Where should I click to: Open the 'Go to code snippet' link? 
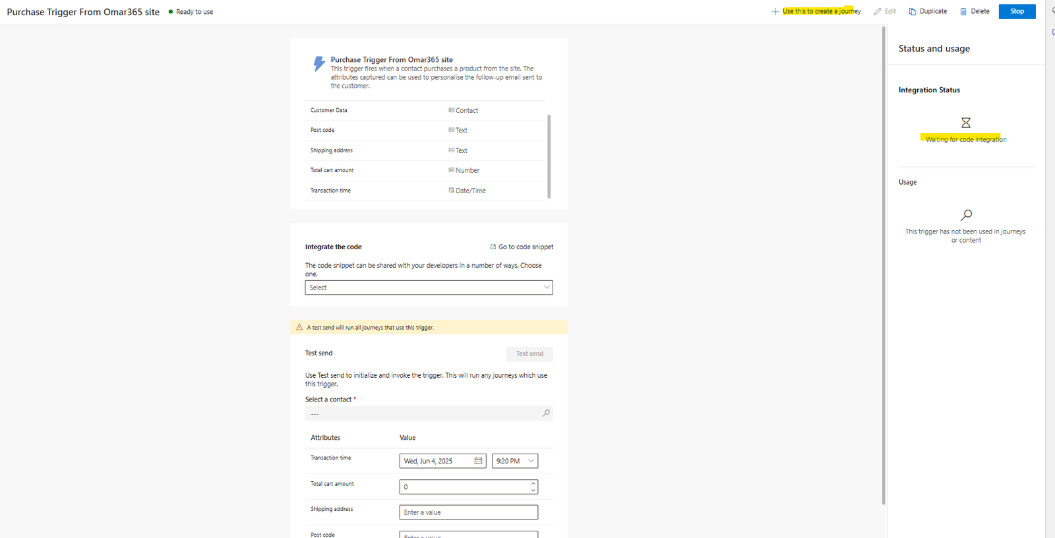526,247
